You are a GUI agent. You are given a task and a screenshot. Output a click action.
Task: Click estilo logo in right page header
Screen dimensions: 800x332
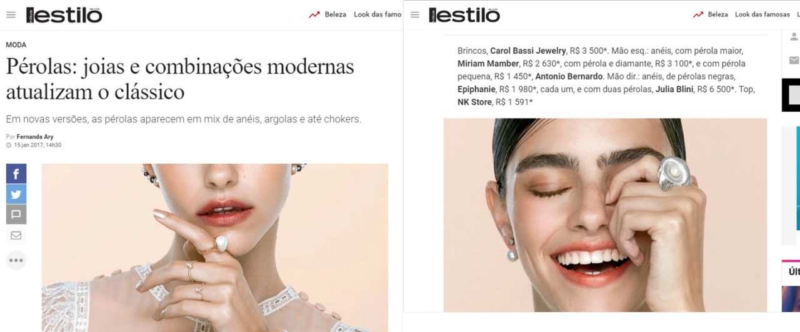(464, 15)
